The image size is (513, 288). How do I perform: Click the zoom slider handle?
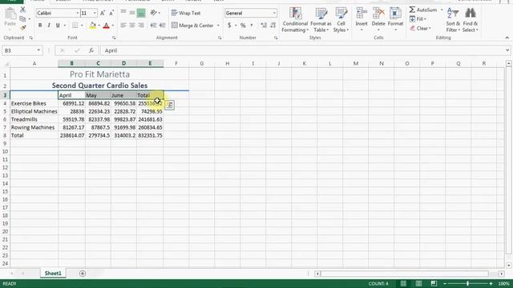click(467, 283)
